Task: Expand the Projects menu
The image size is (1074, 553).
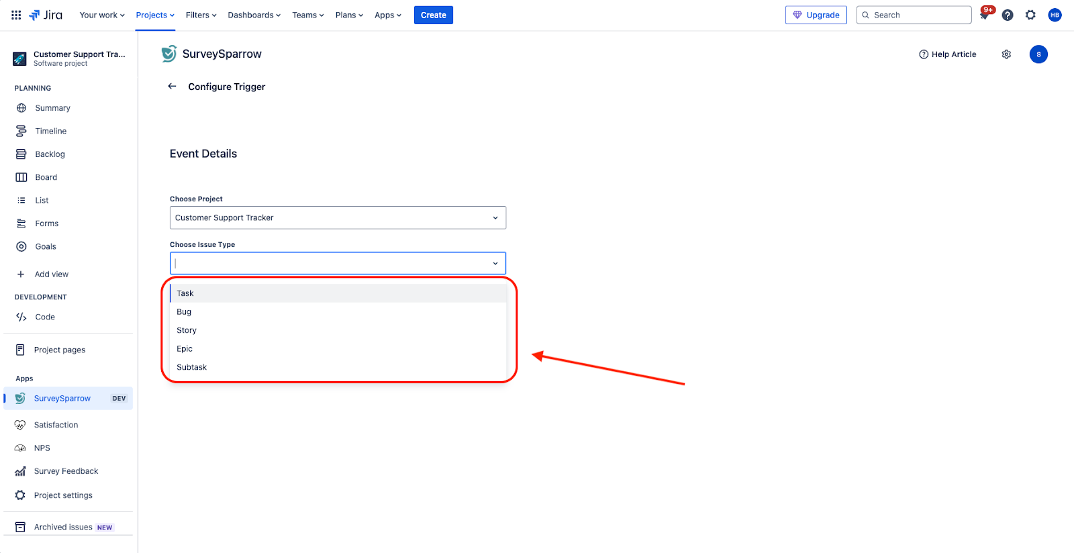Action: [x=155, y=15]
